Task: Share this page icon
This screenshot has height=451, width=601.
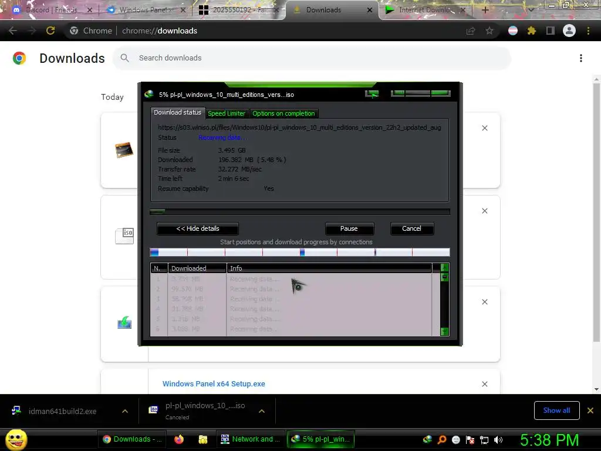Action: click(x=471, y=31)
